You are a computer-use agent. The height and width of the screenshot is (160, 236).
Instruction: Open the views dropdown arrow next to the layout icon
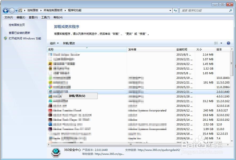click(x=222, y=43)
